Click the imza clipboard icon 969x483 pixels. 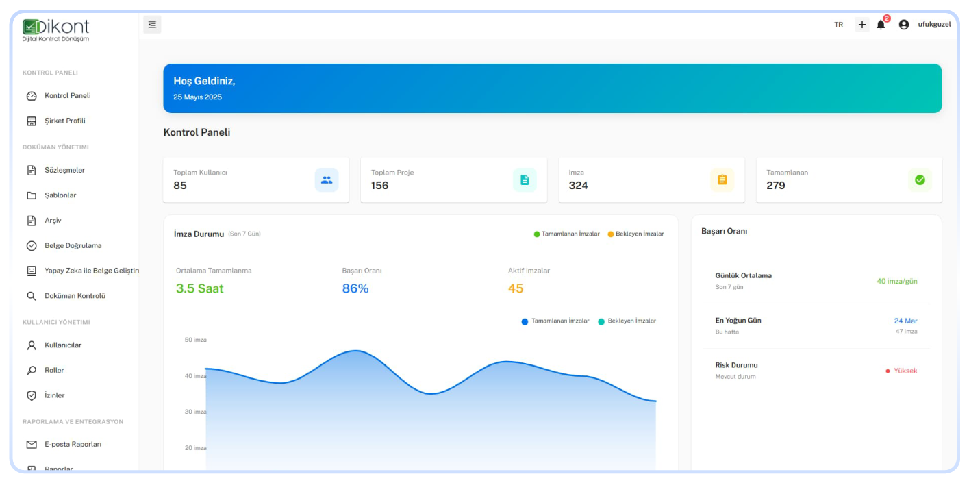pyautogui.click(x=722, y=179)
